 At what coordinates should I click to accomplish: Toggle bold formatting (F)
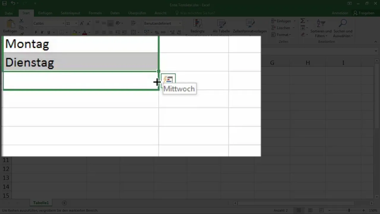(36, 32)
